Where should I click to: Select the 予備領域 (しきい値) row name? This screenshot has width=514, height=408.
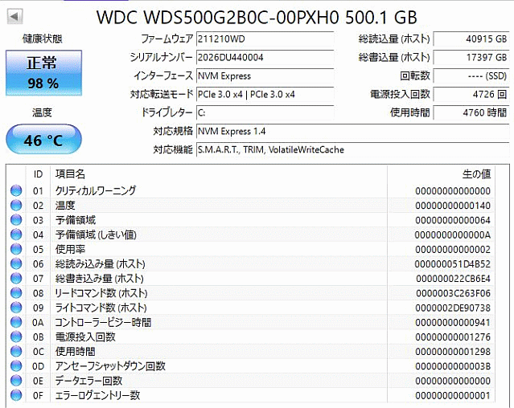96,235
